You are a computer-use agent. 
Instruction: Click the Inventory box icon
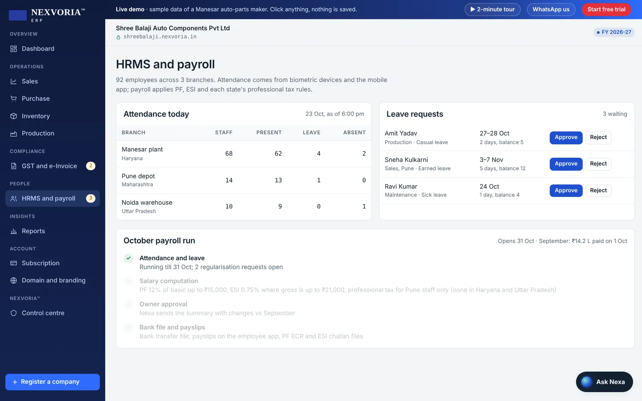click(x=14, y=116)
